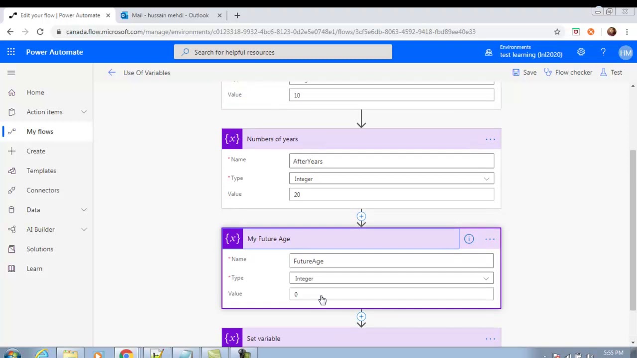This screenshot has height=358, width=637.
Task: Open Chrome from the taskbar
Action: pos(126,354)
